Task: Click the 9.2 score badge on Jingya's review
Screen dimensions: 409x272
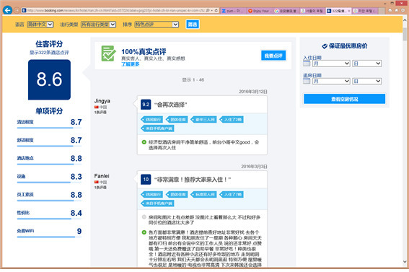Action: (146, 105)
